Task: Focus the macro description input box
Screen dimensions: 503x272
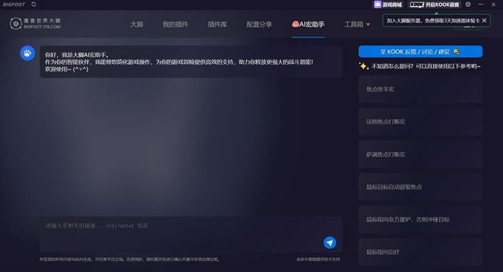Action: (x=182, y=226)
